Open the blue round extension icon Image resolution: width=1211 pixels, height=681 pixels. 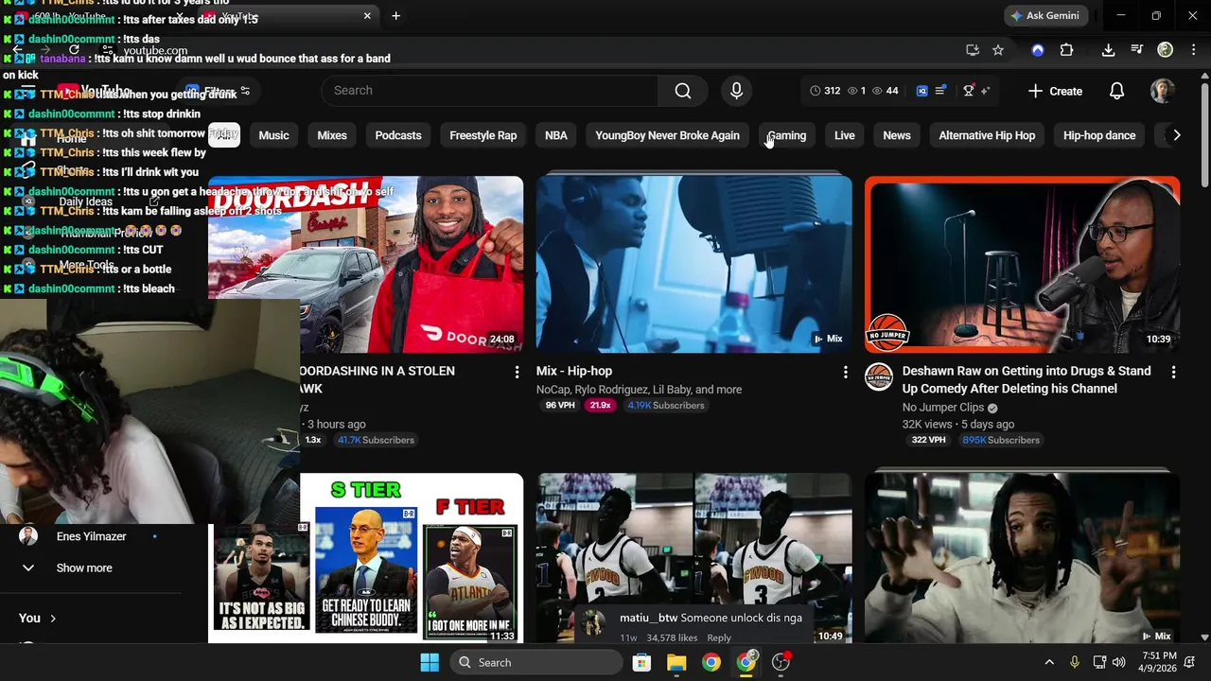[1038, 50]
